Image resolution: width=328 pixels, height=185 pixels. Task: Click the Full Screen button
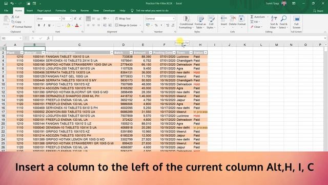[x=296, y=22]
